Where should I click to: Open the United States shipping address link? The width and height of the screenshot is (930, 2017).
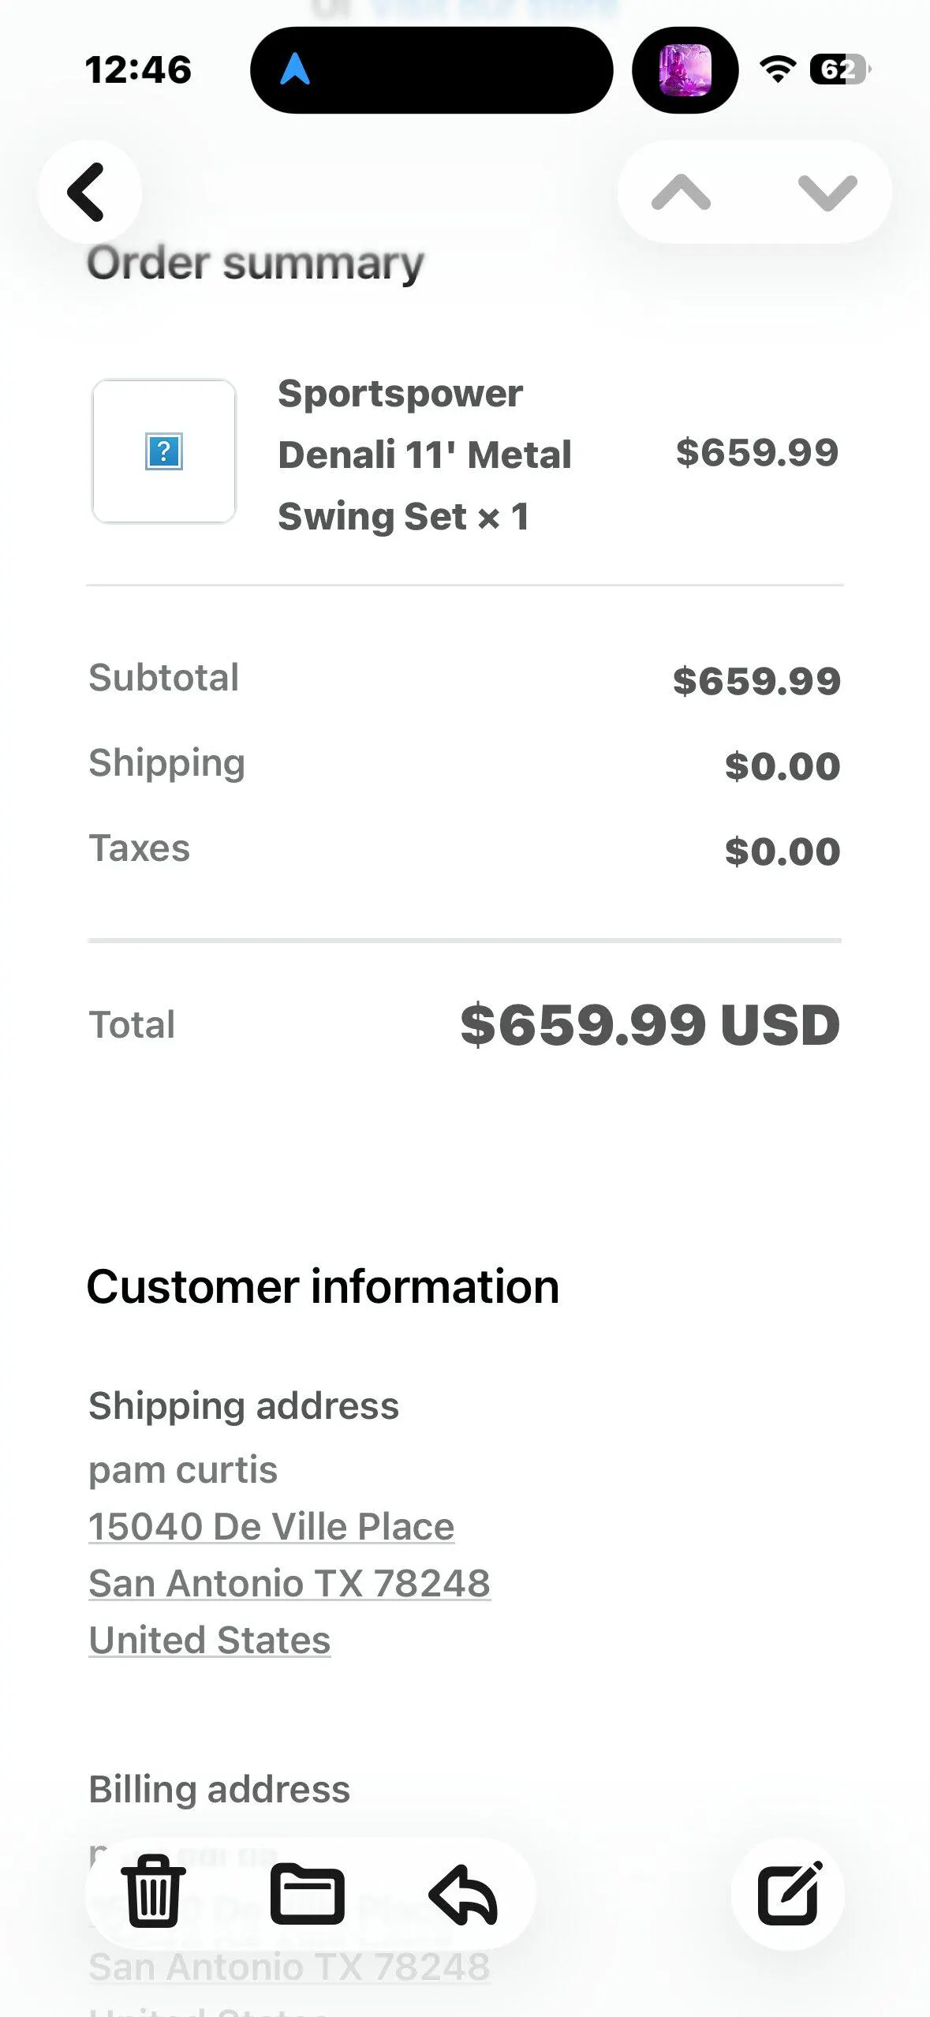click(x=209, y=1640)
